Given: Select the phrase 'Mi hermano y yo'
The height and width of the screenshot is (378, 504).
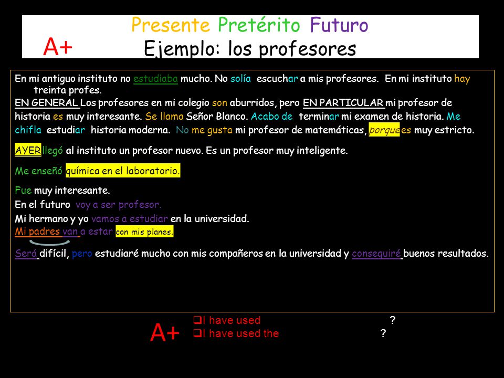Looking at the screenshot, I should pos(51,219).
